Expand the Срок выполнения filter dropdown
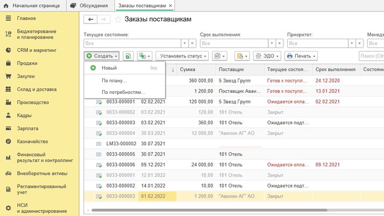The height and width of the screenshot is (216, 384). [271, 43]
